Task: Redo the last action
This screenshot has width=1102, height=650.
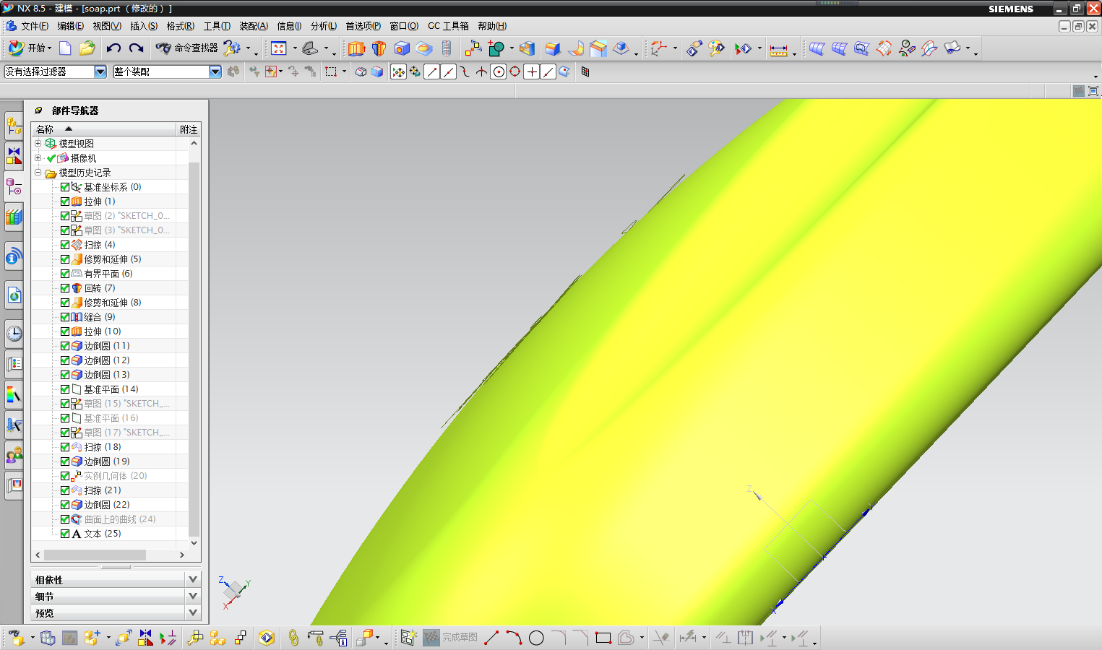Action: point(136,48)
